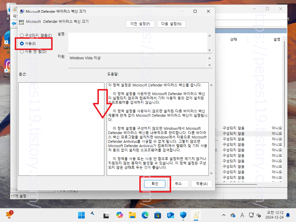Image resolution: width=296 pixels, height=222 pixels.
Task: Click inside the 설명 comment text box
Action: (x=138, y=43)
